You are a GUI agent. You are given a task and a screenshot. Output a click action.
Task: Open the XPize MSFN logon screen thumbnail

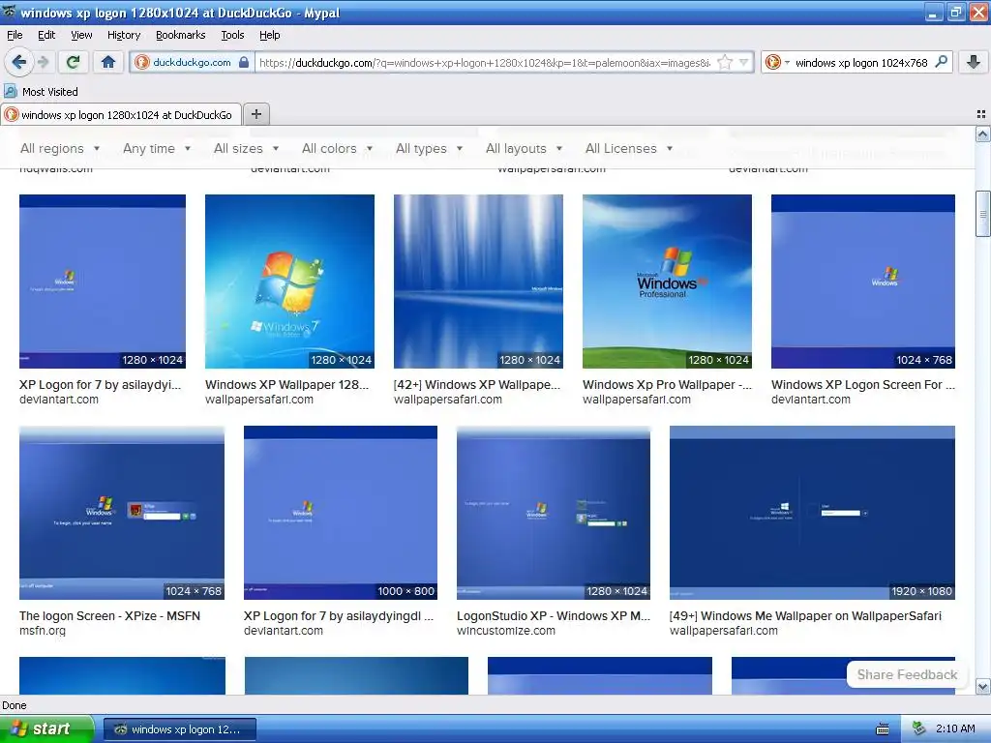(122, 513)
